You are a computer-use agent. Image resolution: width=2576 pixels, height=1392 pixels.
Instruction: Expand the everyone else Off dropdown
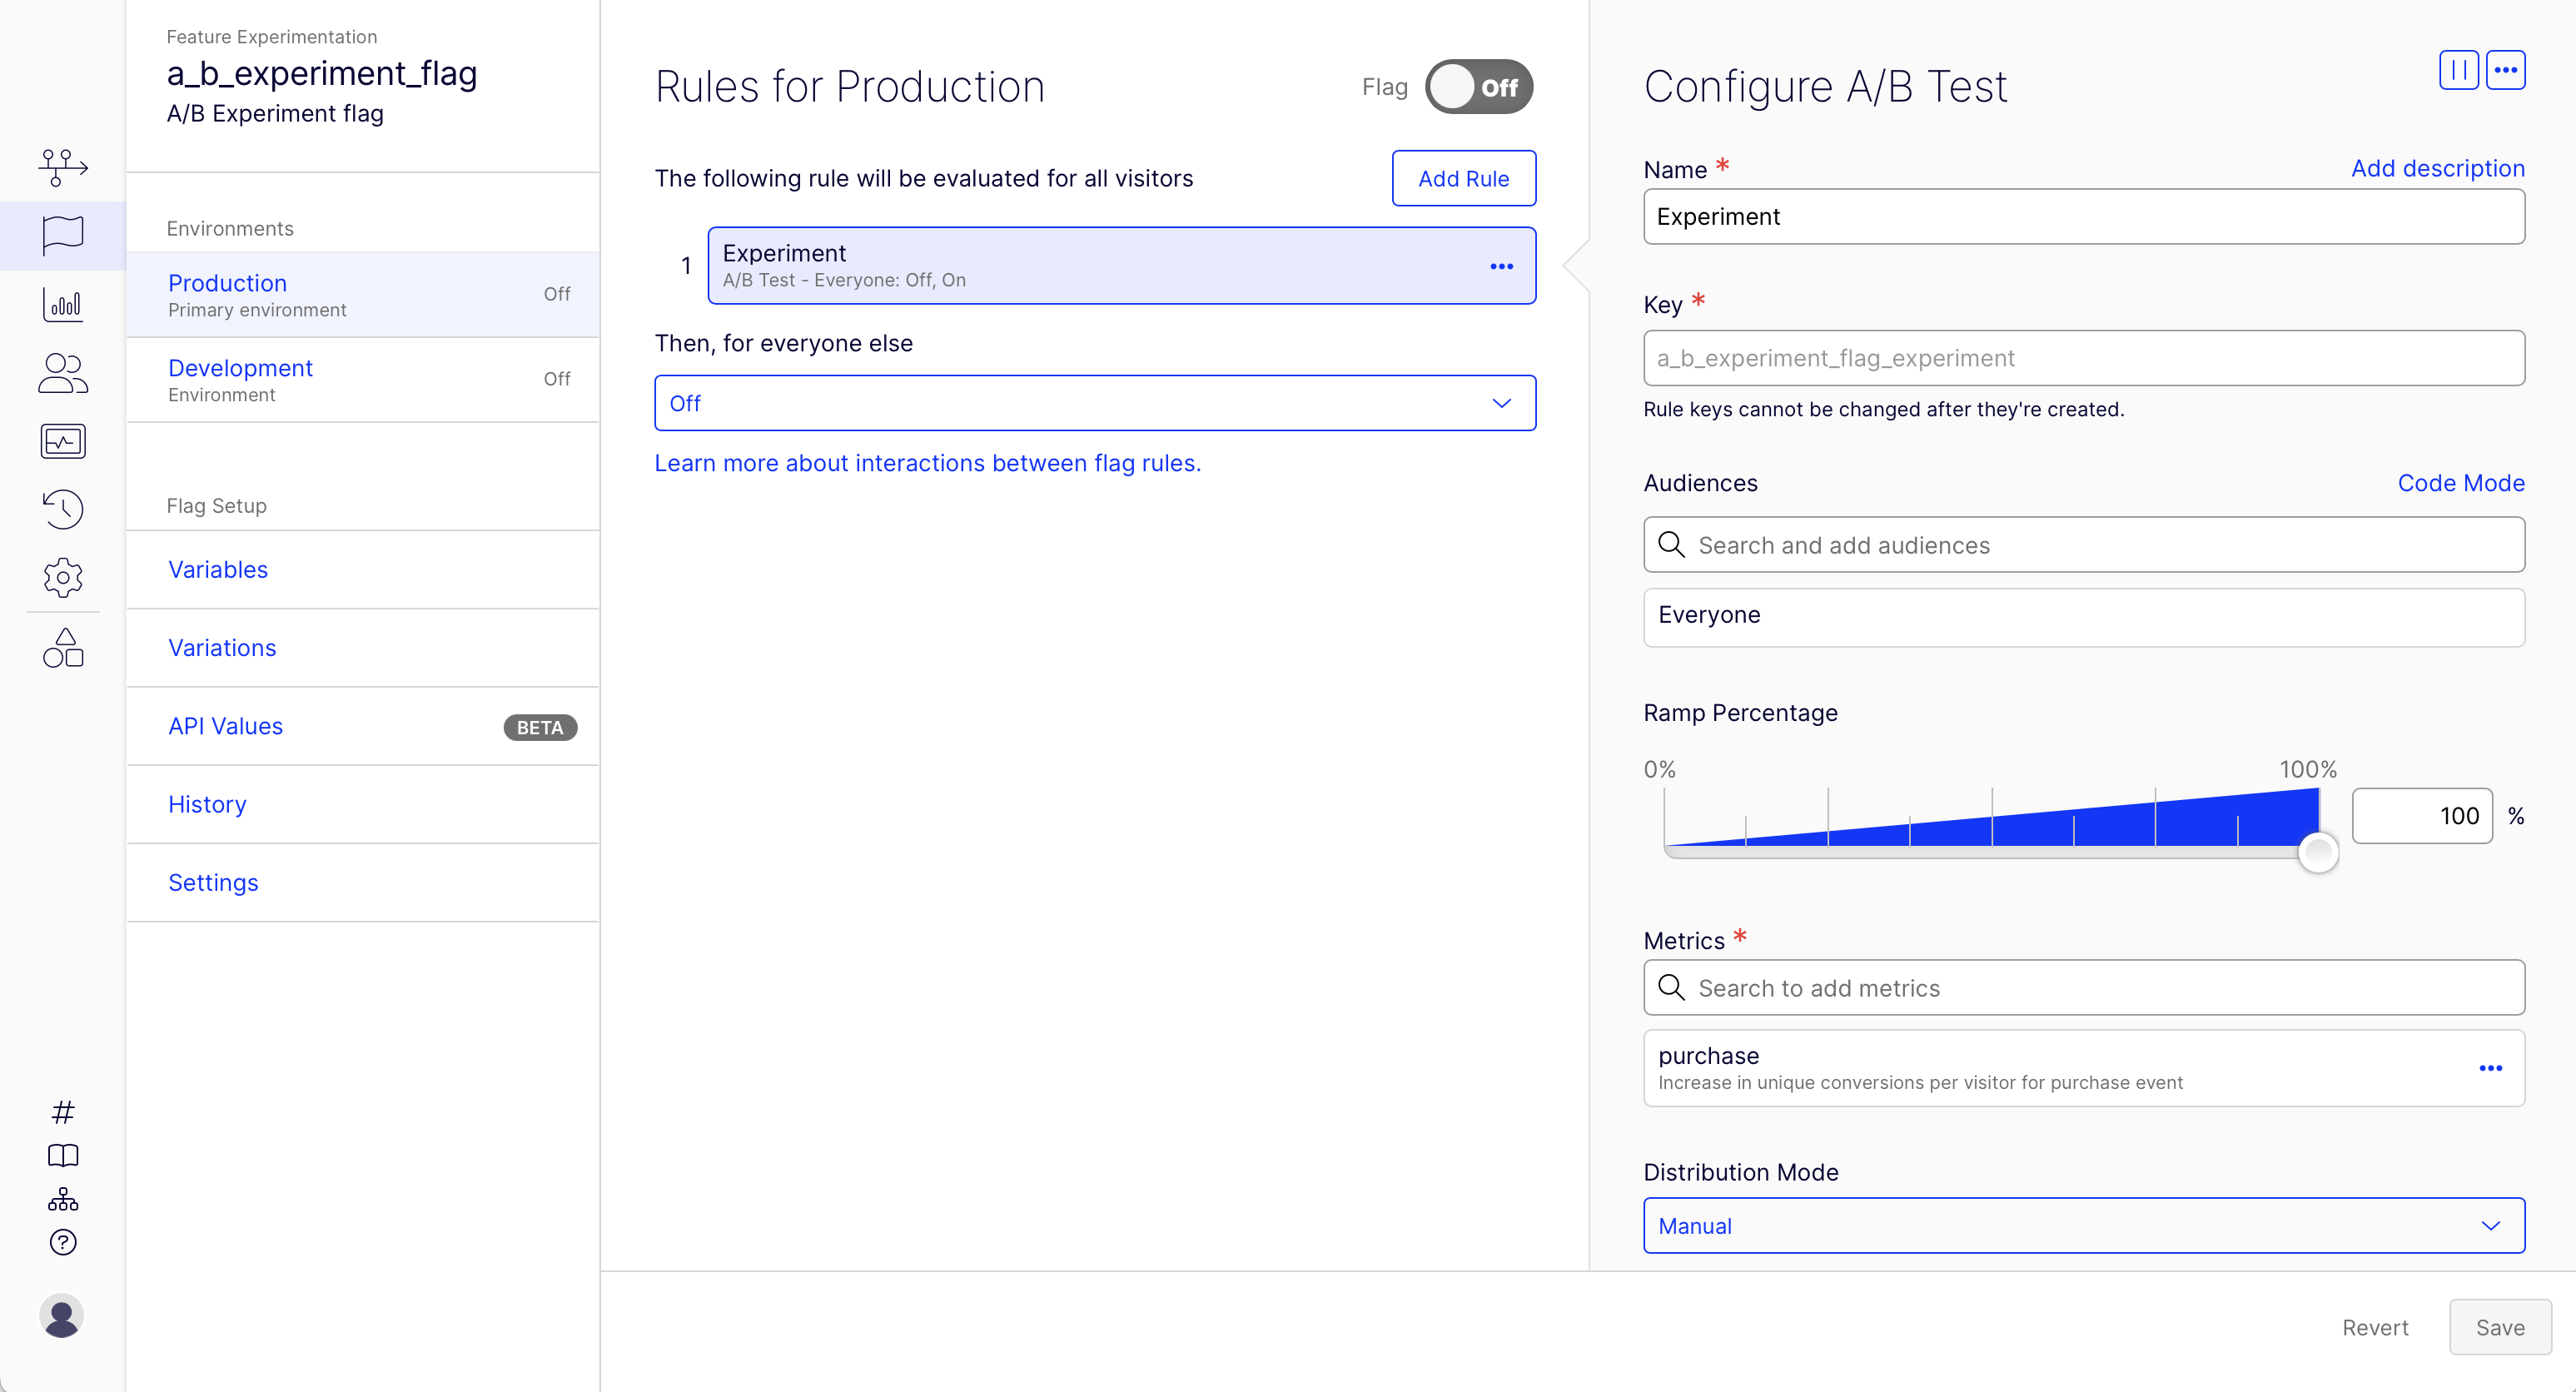click(x=1095, y=403)
